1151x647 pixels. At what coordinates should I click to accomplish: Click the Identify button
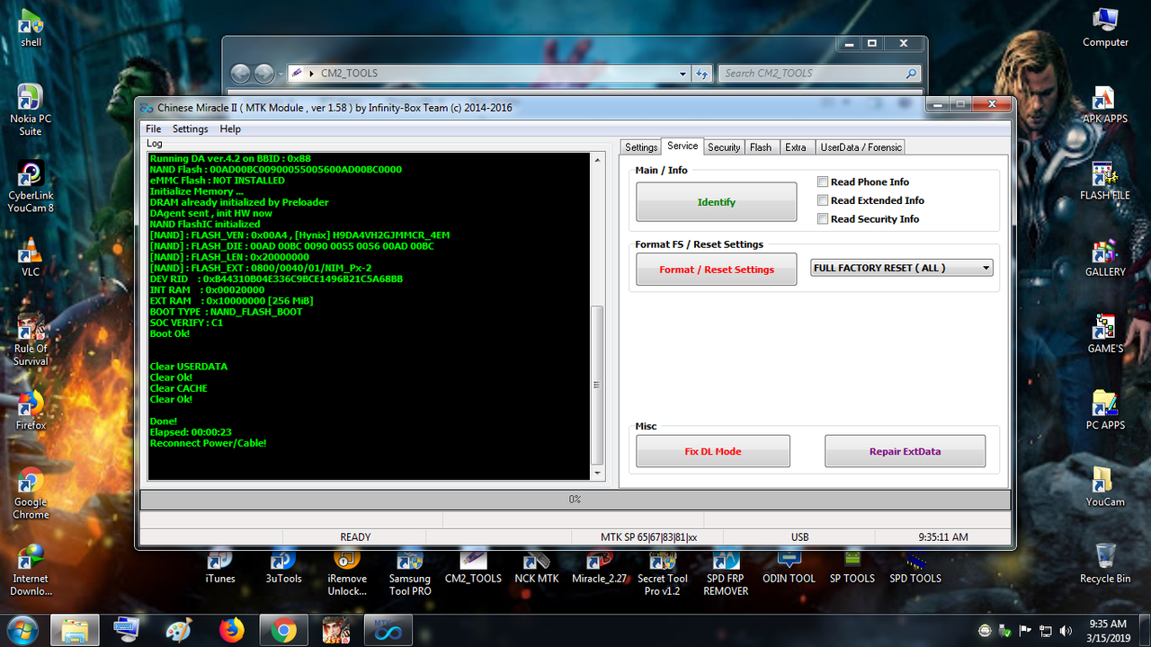pyautogui.click(x=717, y=202)
